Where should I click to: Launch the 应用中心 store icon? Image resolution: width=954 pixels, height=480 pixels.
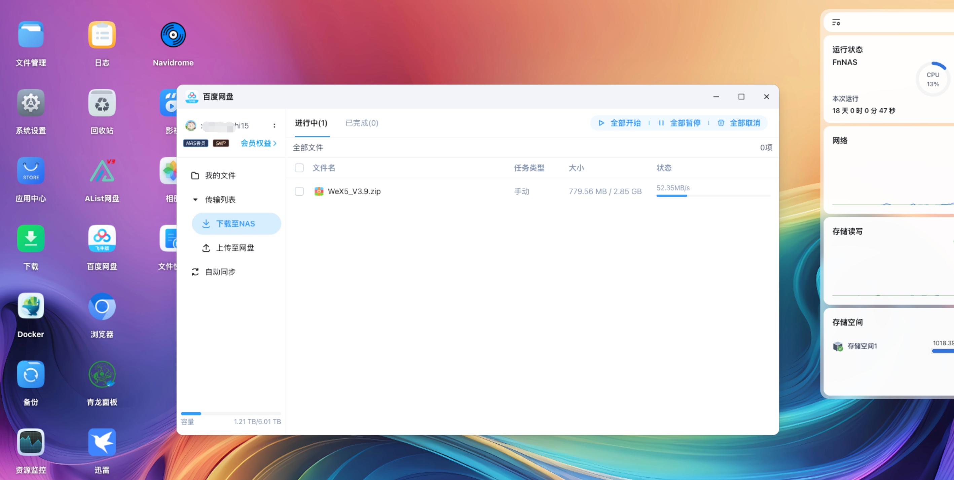[x=31, y=171]
